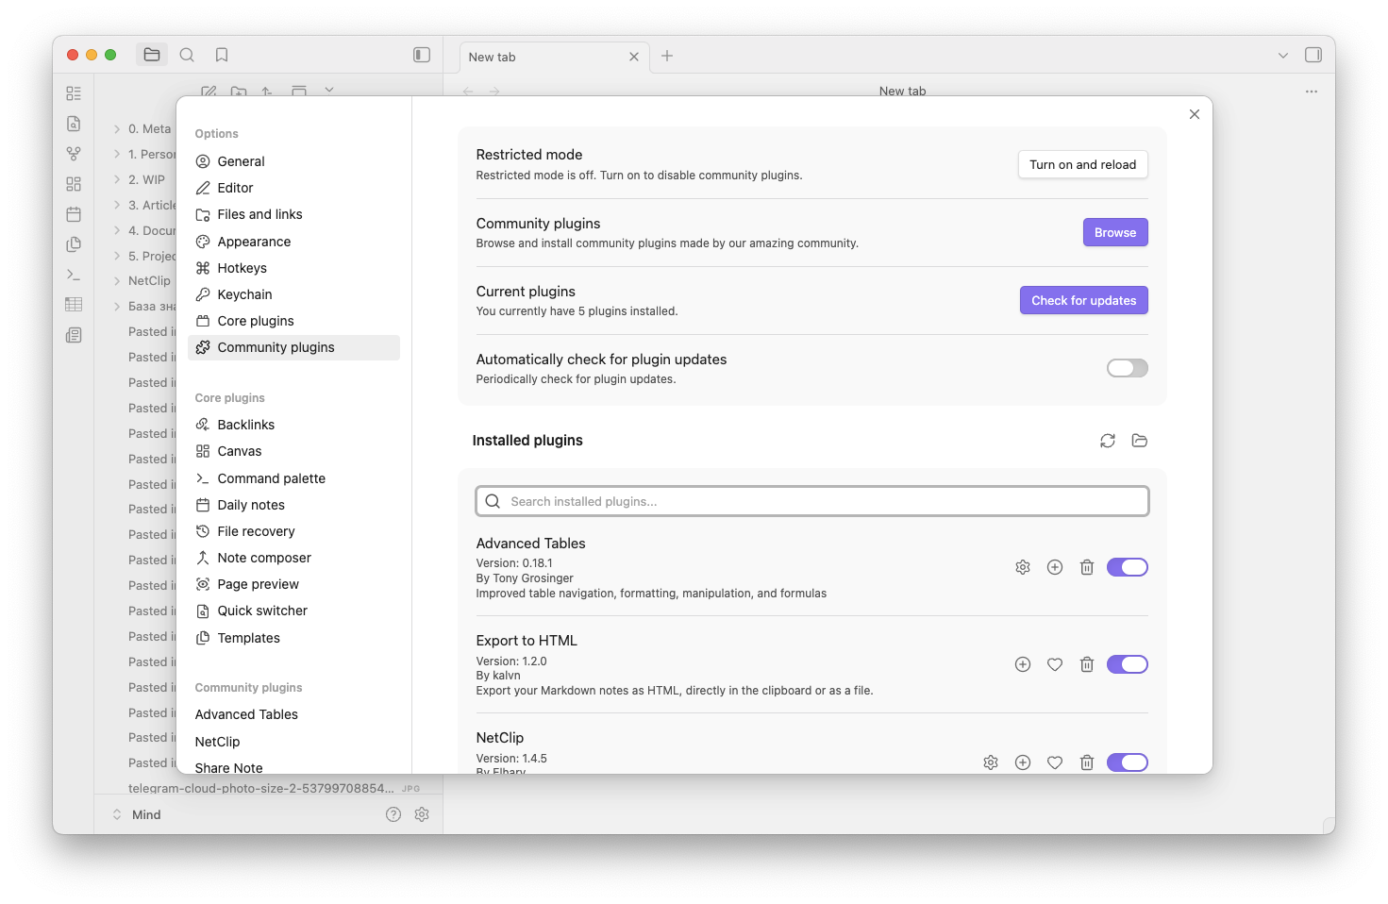Viewport: 1388px width, 904px height.
Task: Open NetClip options gear icon
Action: click(x=991, y=762)
